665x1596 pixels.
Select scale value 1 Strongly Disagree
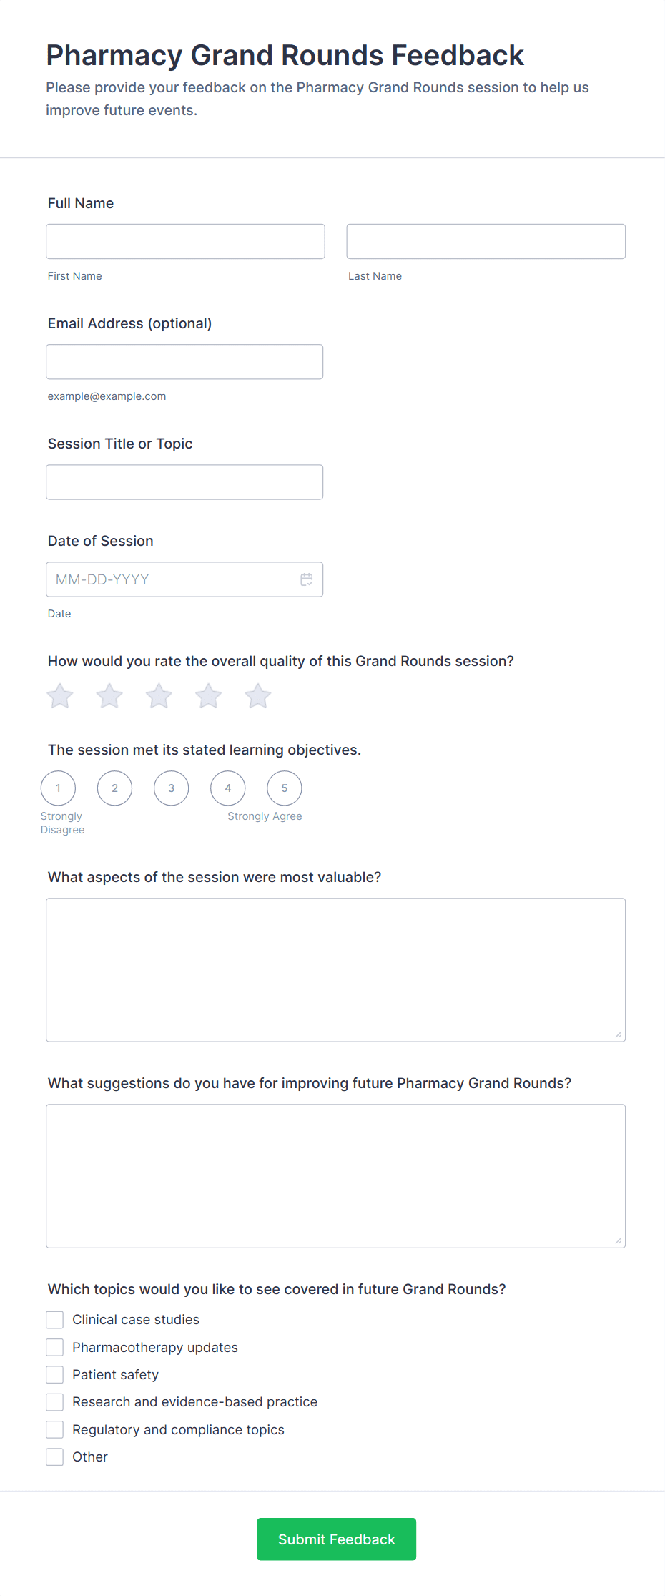[58, 788]
